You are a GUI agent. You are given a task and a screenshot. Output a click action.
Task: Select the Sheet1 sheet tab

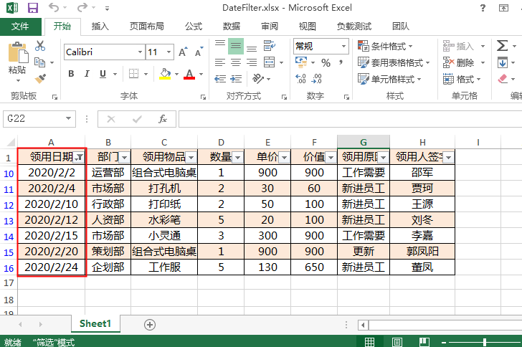95,323
